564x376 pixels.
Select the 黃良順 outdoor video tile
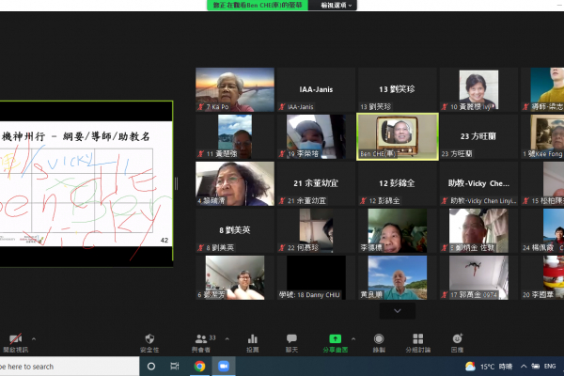(x=398, y=277)
